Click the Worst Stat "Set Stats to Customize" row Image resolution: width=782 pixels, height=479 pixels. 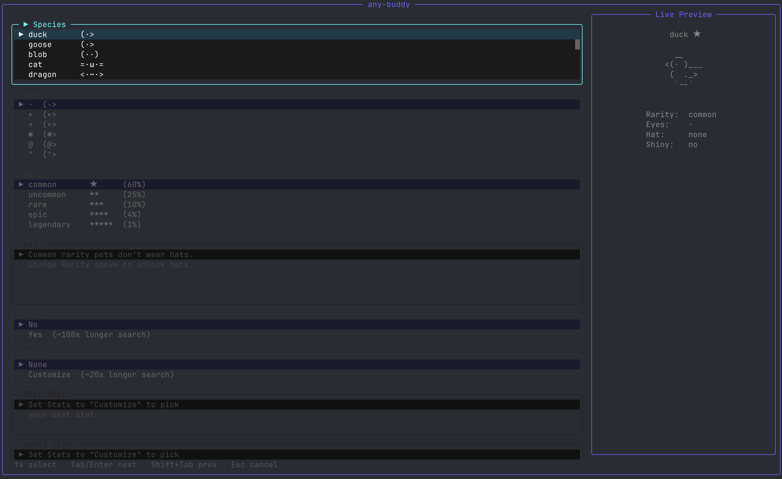tap(297, 455)
